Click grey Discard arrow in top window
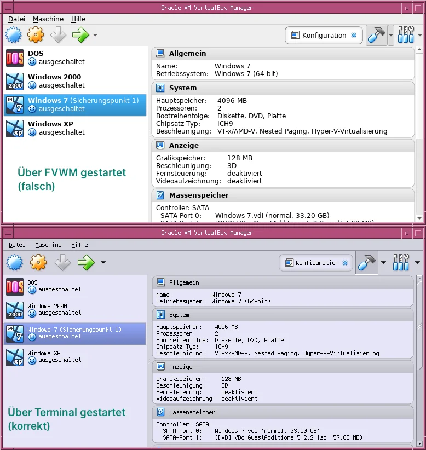 [58, 35]
